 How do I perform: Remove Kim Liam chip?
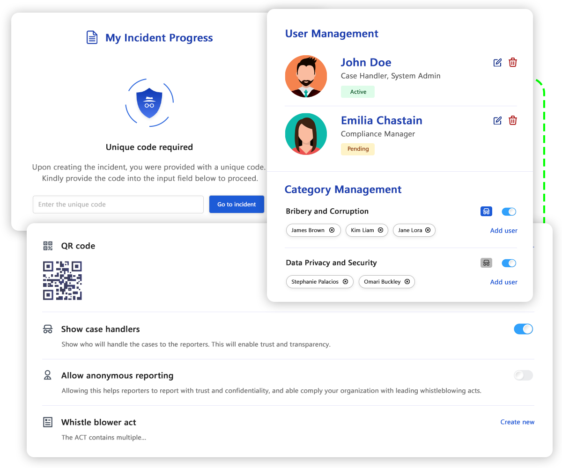pyautogui.click(x=380, y=230)
